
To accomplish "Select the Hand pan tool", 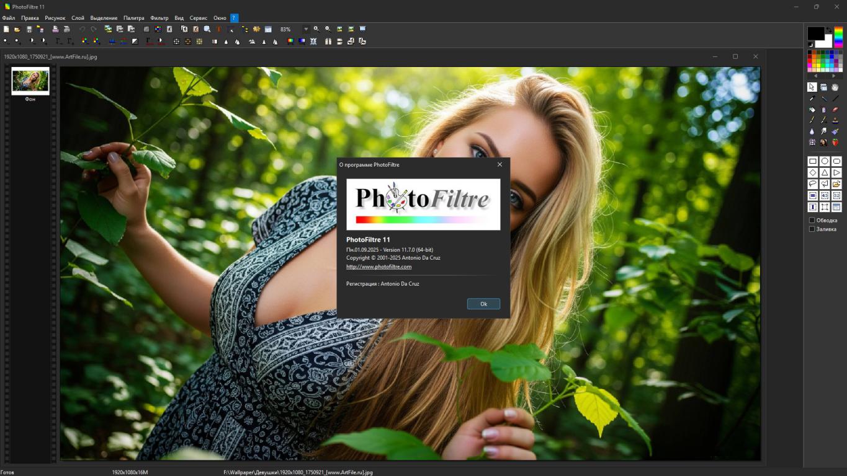I will (x=836, y=87).
